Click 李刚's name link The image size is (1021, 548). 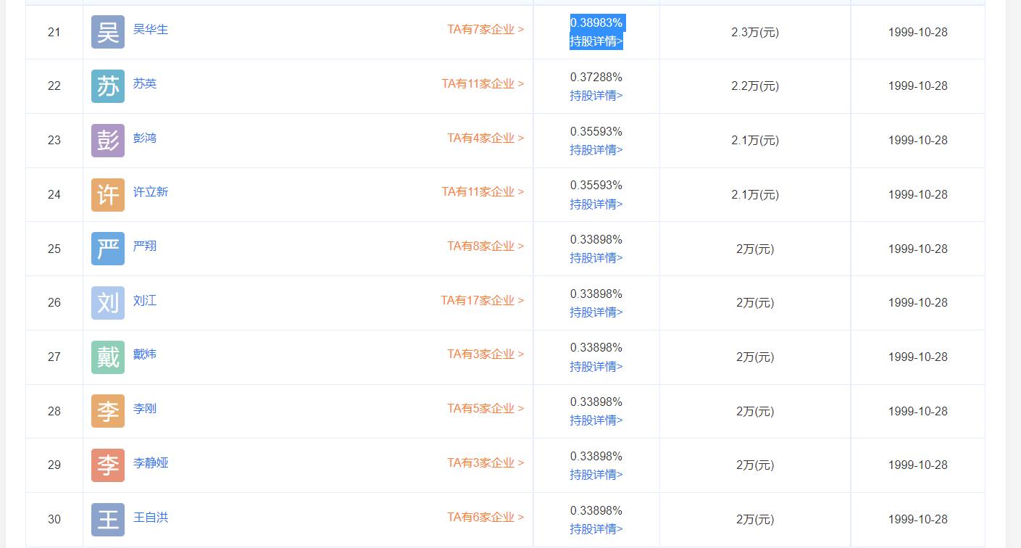(x=144, y=409)
